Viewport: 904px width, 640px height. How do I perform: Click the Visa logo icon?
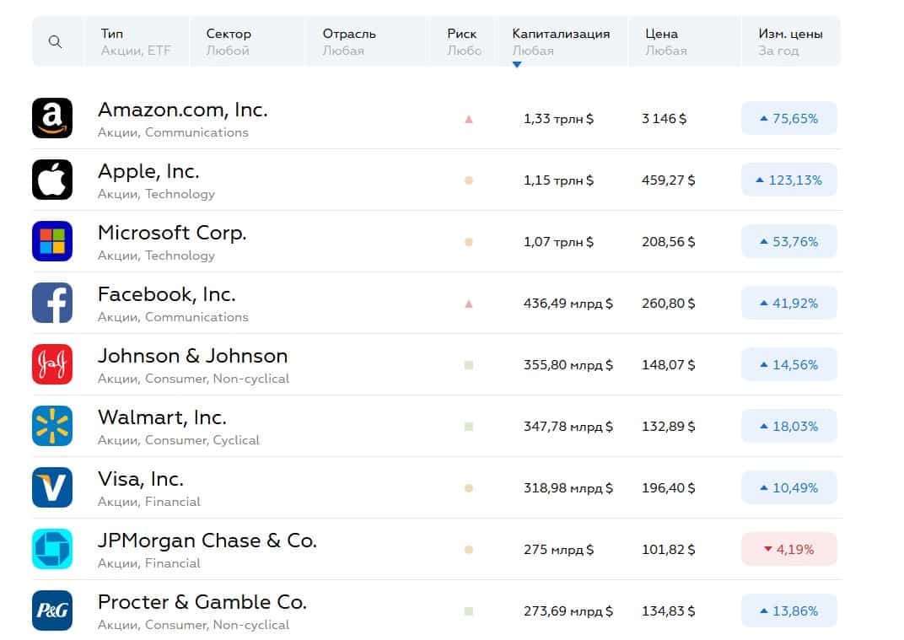(x=52, y=487)
